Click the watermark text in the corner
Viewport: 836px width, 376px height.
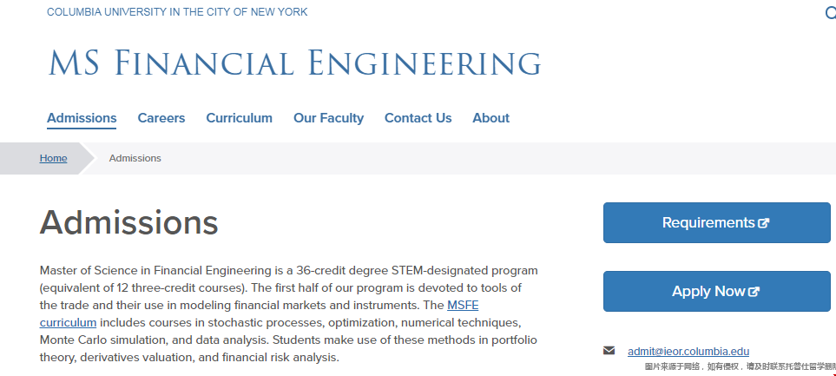(740, 367)
